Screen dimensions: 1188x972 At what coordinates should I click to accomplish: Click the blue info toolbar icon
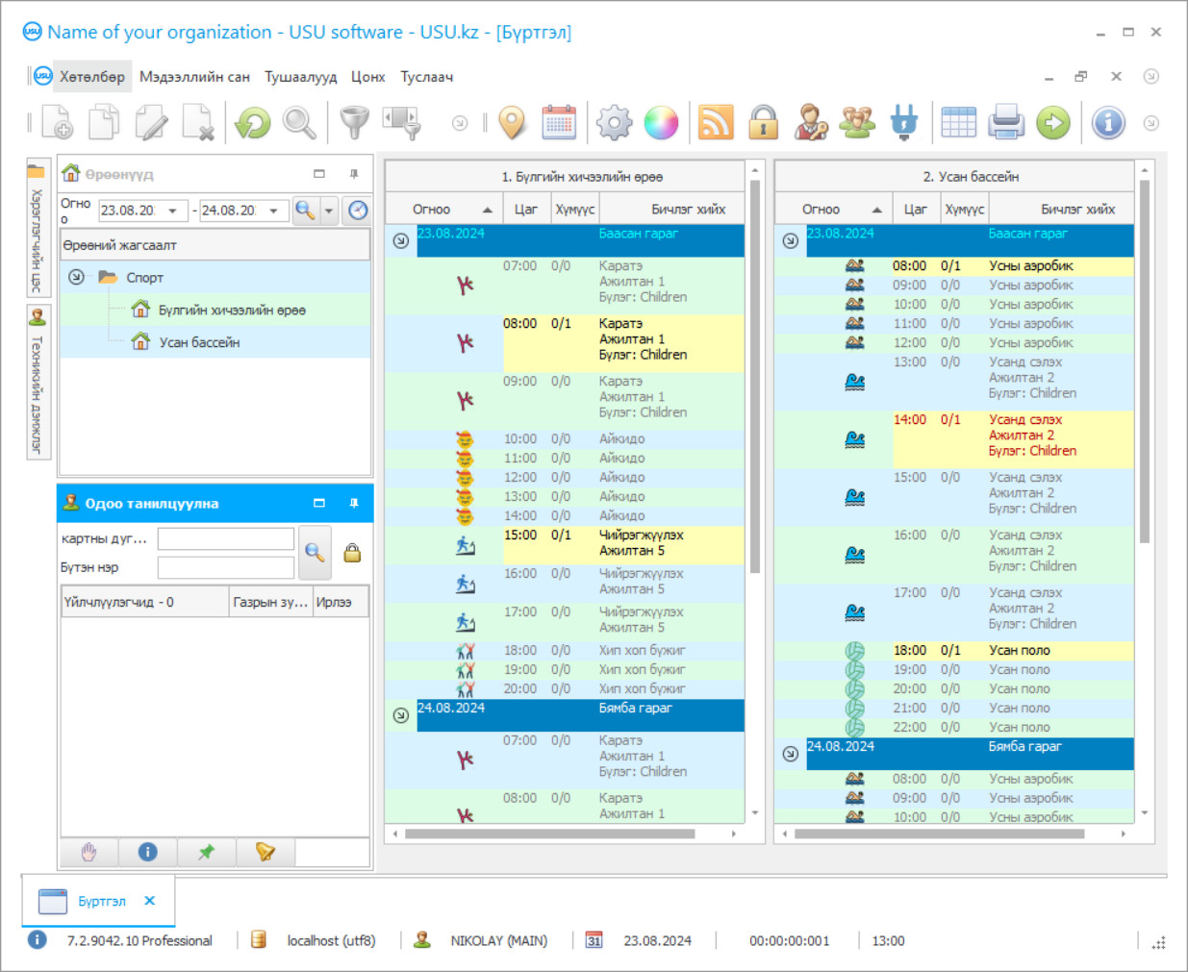pyautogui.click(x=1108, y=123)
